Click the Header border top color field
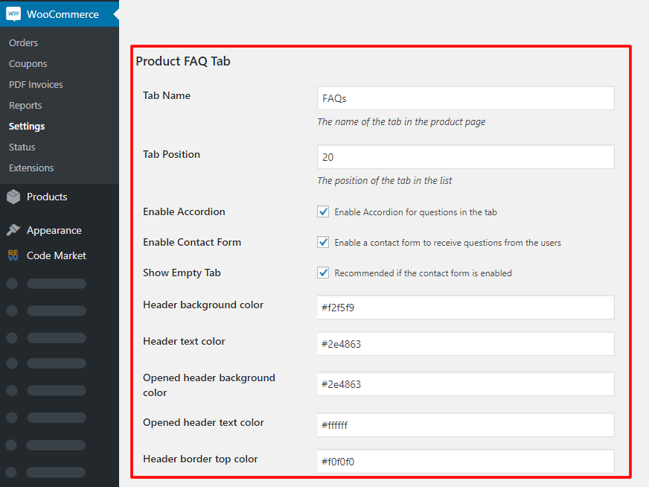 (465, 462)
